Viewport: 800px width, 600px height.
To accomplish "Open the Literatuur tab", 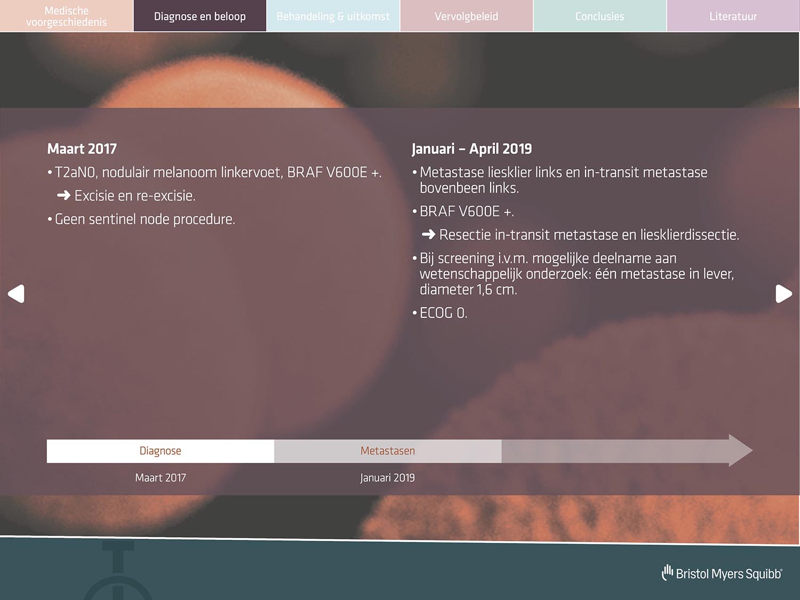I will point(733,16).
